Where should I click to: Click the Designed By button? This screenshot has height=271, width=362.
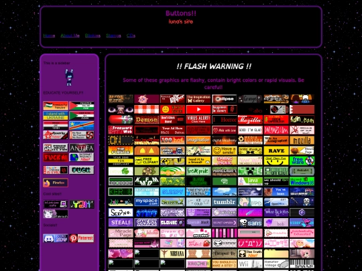[225, 254]
